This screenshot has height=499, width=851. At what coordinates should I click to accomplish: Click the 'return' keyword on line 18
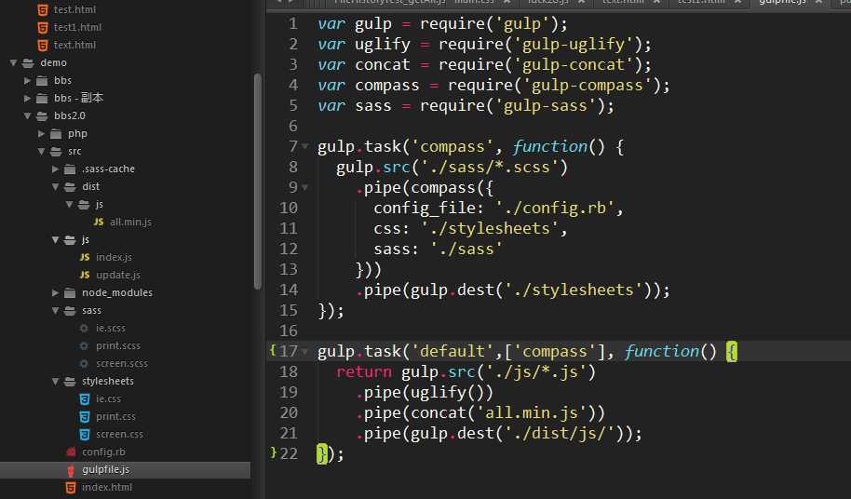click(x=364, y=372)
